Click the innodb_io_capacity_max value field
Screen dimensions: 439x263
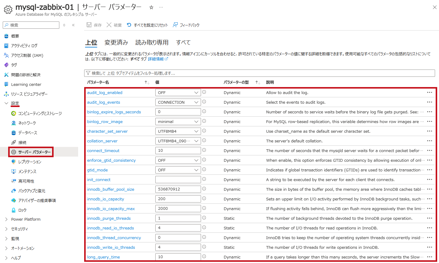tap(178, 209)
